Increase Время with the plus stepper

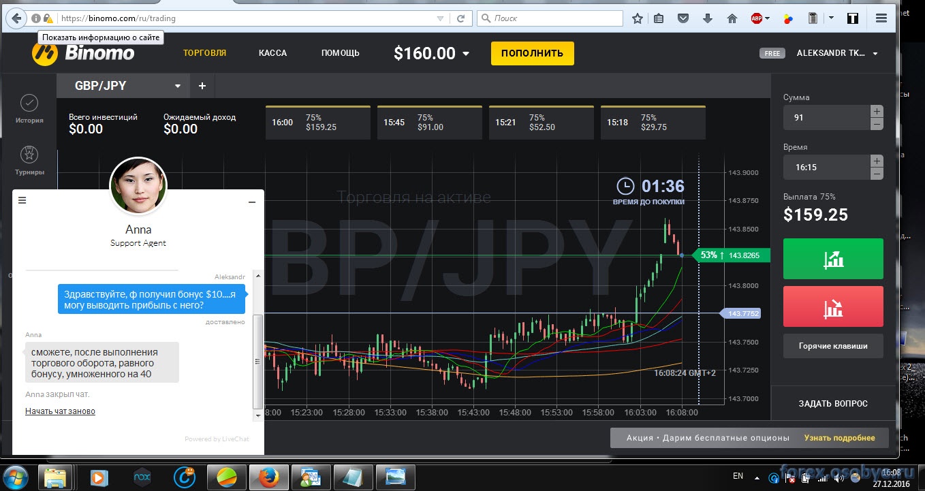point(877,161)
